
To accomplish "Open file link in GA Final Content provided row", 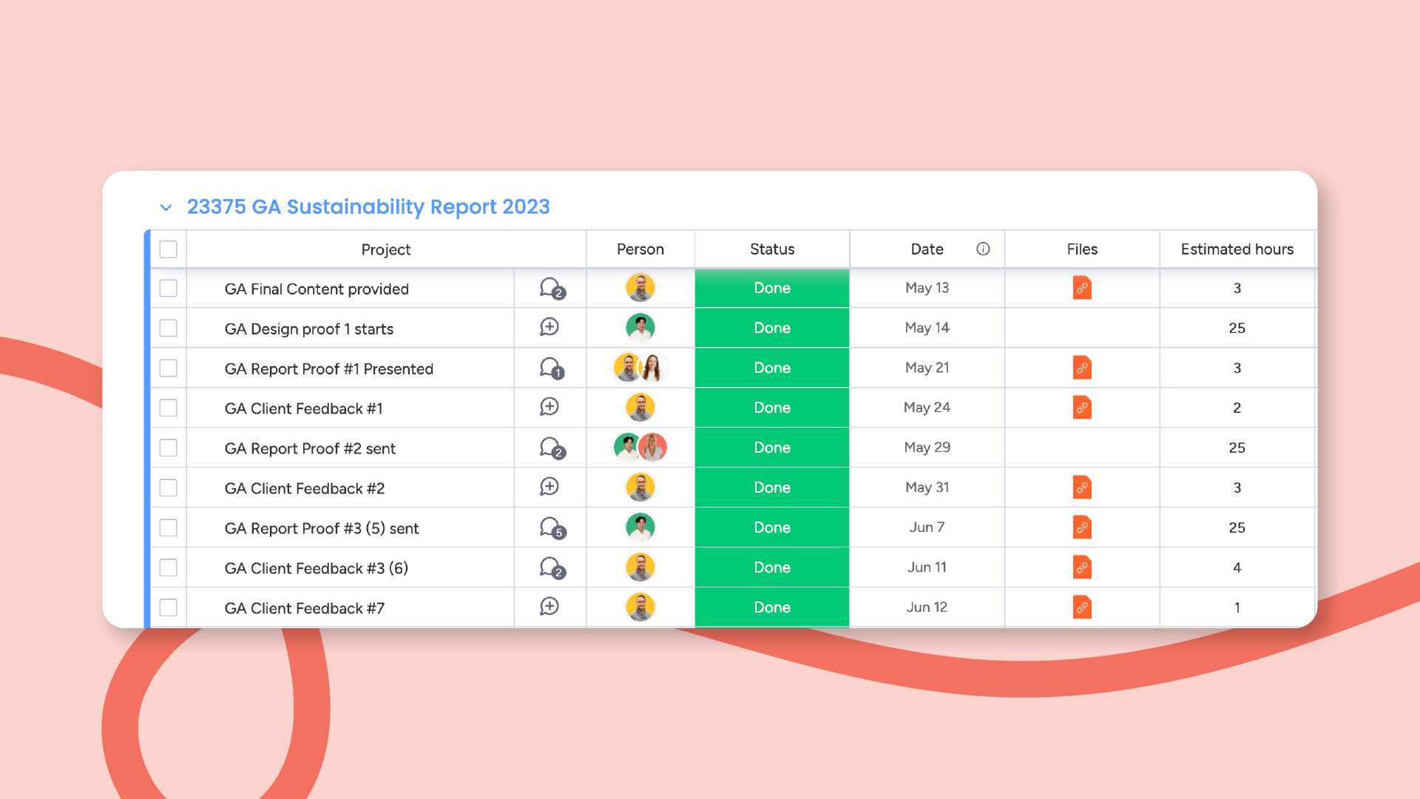I will (1082, 288).
